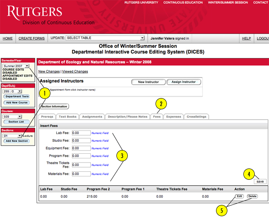Image resolution: width=269 pixels, height=220 pixels.
Task: Click the New Instructor button
Action: (x=148, y=82)
